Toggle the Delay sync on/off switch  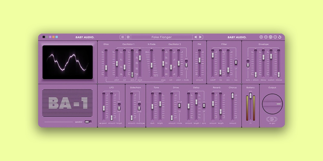tap(204, 105)
